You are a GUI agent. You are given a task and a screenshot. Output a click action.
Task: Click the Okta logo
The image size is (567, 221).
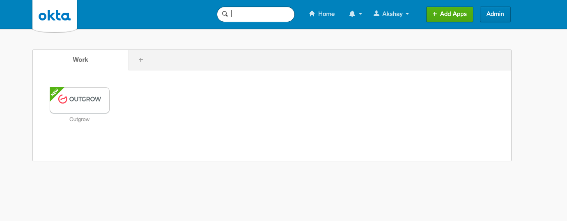(55, 16)
